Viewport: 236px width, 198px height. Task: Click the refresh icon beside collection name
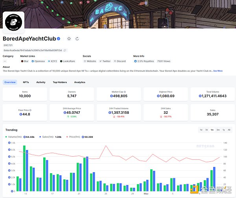coord(77,39)
